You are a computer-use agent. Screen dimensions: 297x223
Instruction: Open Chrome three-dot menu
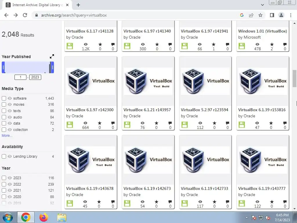pyautogui.click(x=291, y=15)
